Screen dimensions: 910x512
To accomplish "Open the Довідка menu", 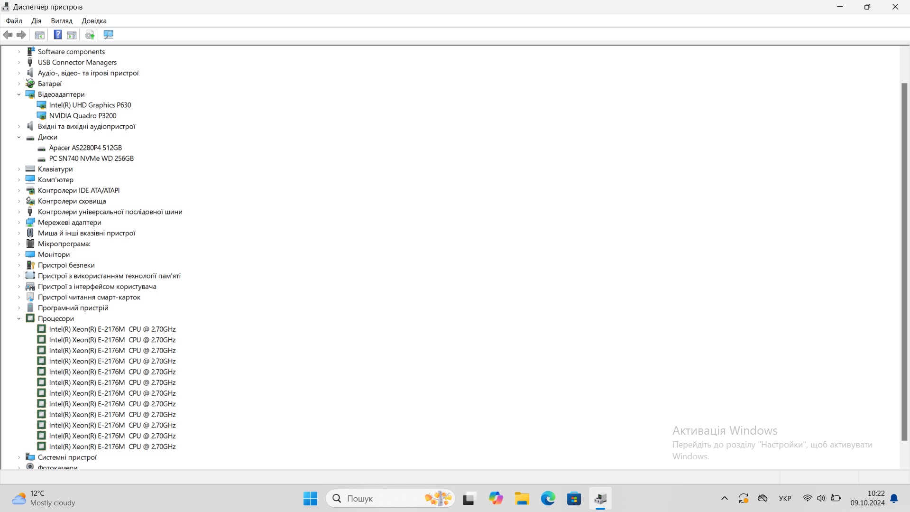I will (94, 21).
